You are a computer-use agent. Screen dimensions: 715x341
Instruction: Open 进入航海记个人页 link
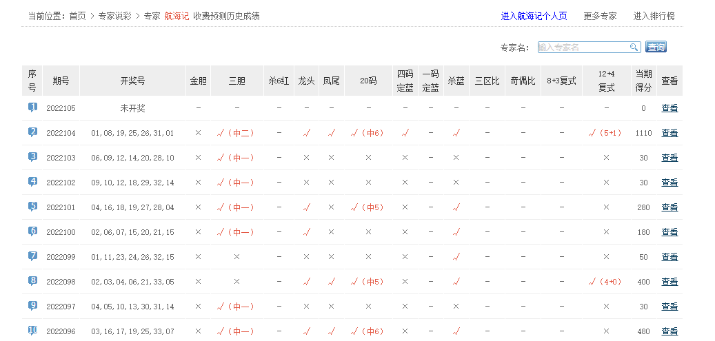(534, 16)
